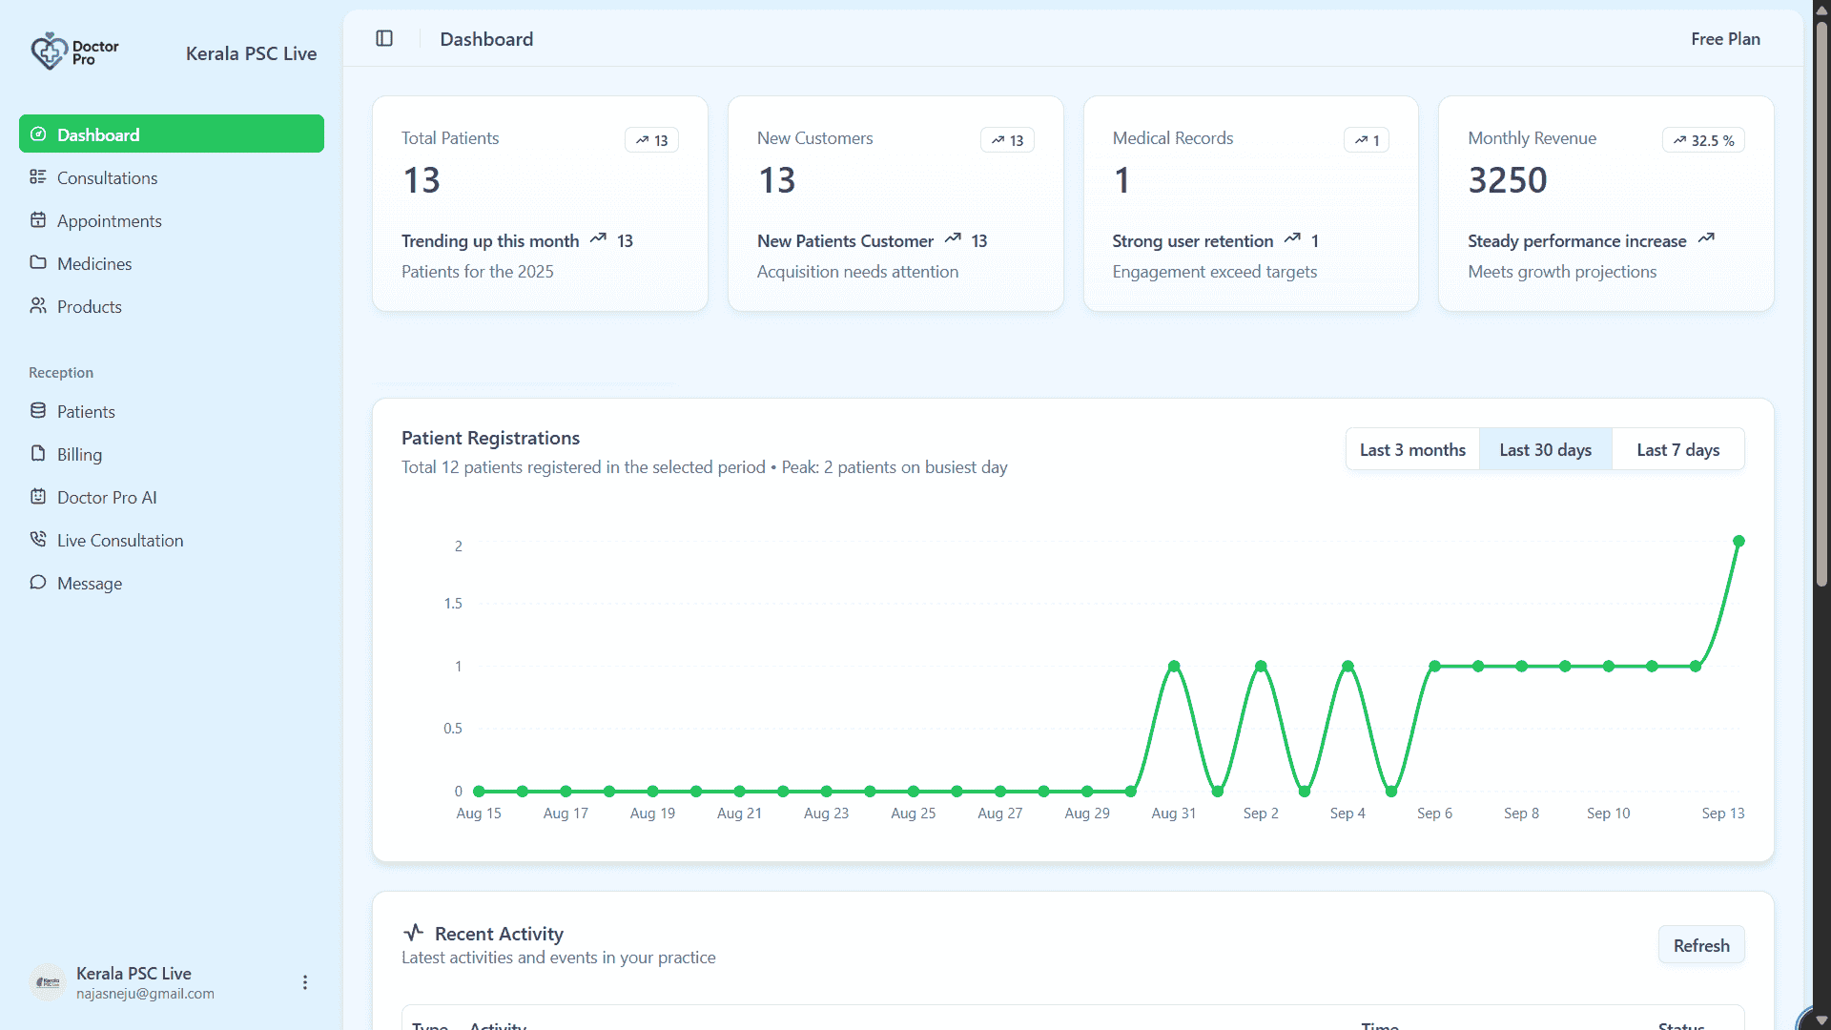
Task: Open Doctor Pro AI sidebar item
Action: coord(107,497)
